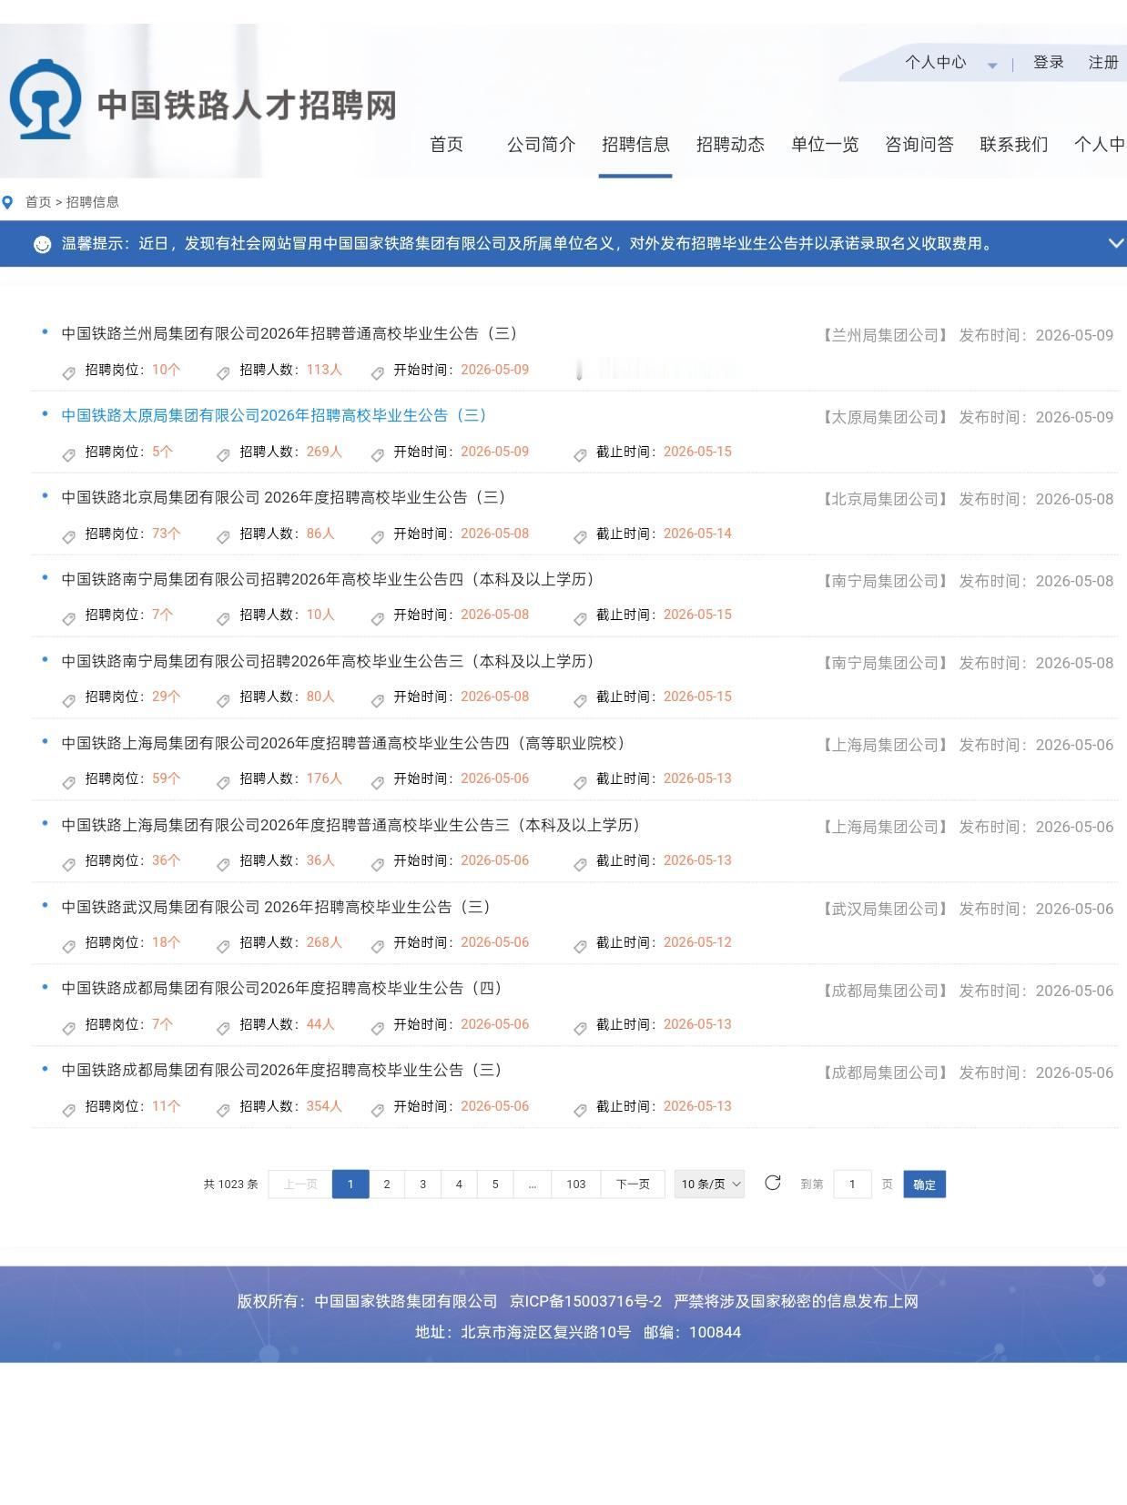
Task: Click tag icon beside 招聘岗位 10个
Action: pos(68,372)
